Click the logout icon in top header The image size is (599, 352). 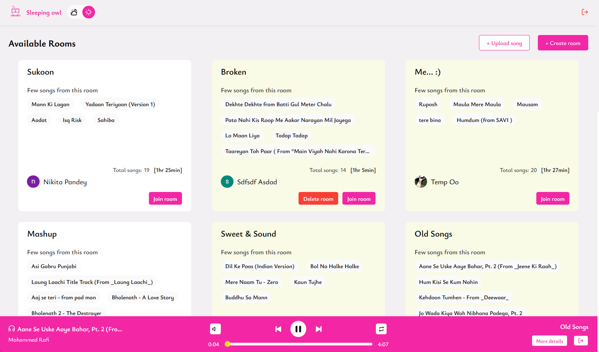(584, 12)
